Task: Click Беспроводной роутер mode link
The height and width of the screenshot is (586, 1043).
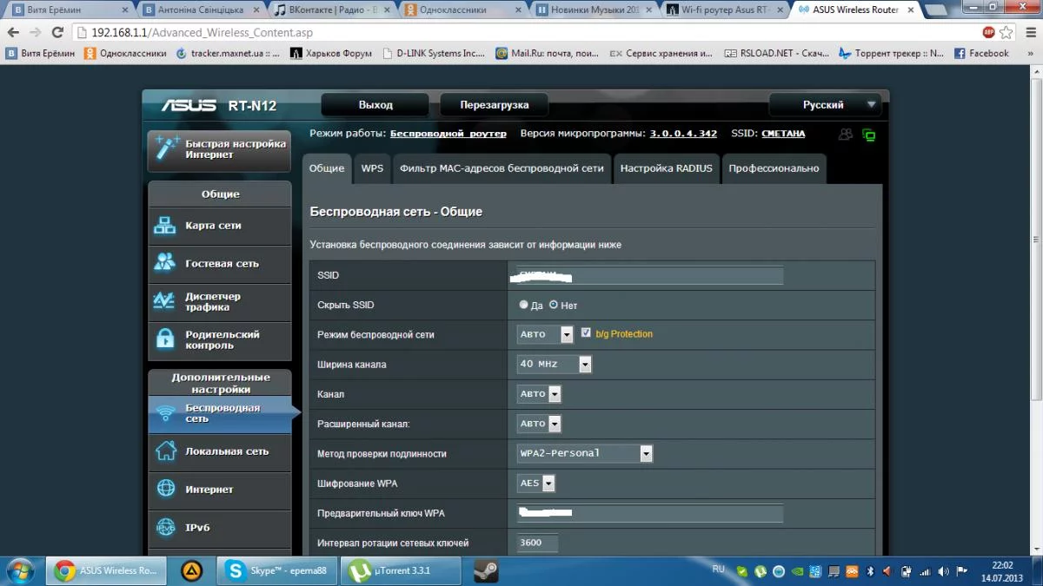Action: 448,134
